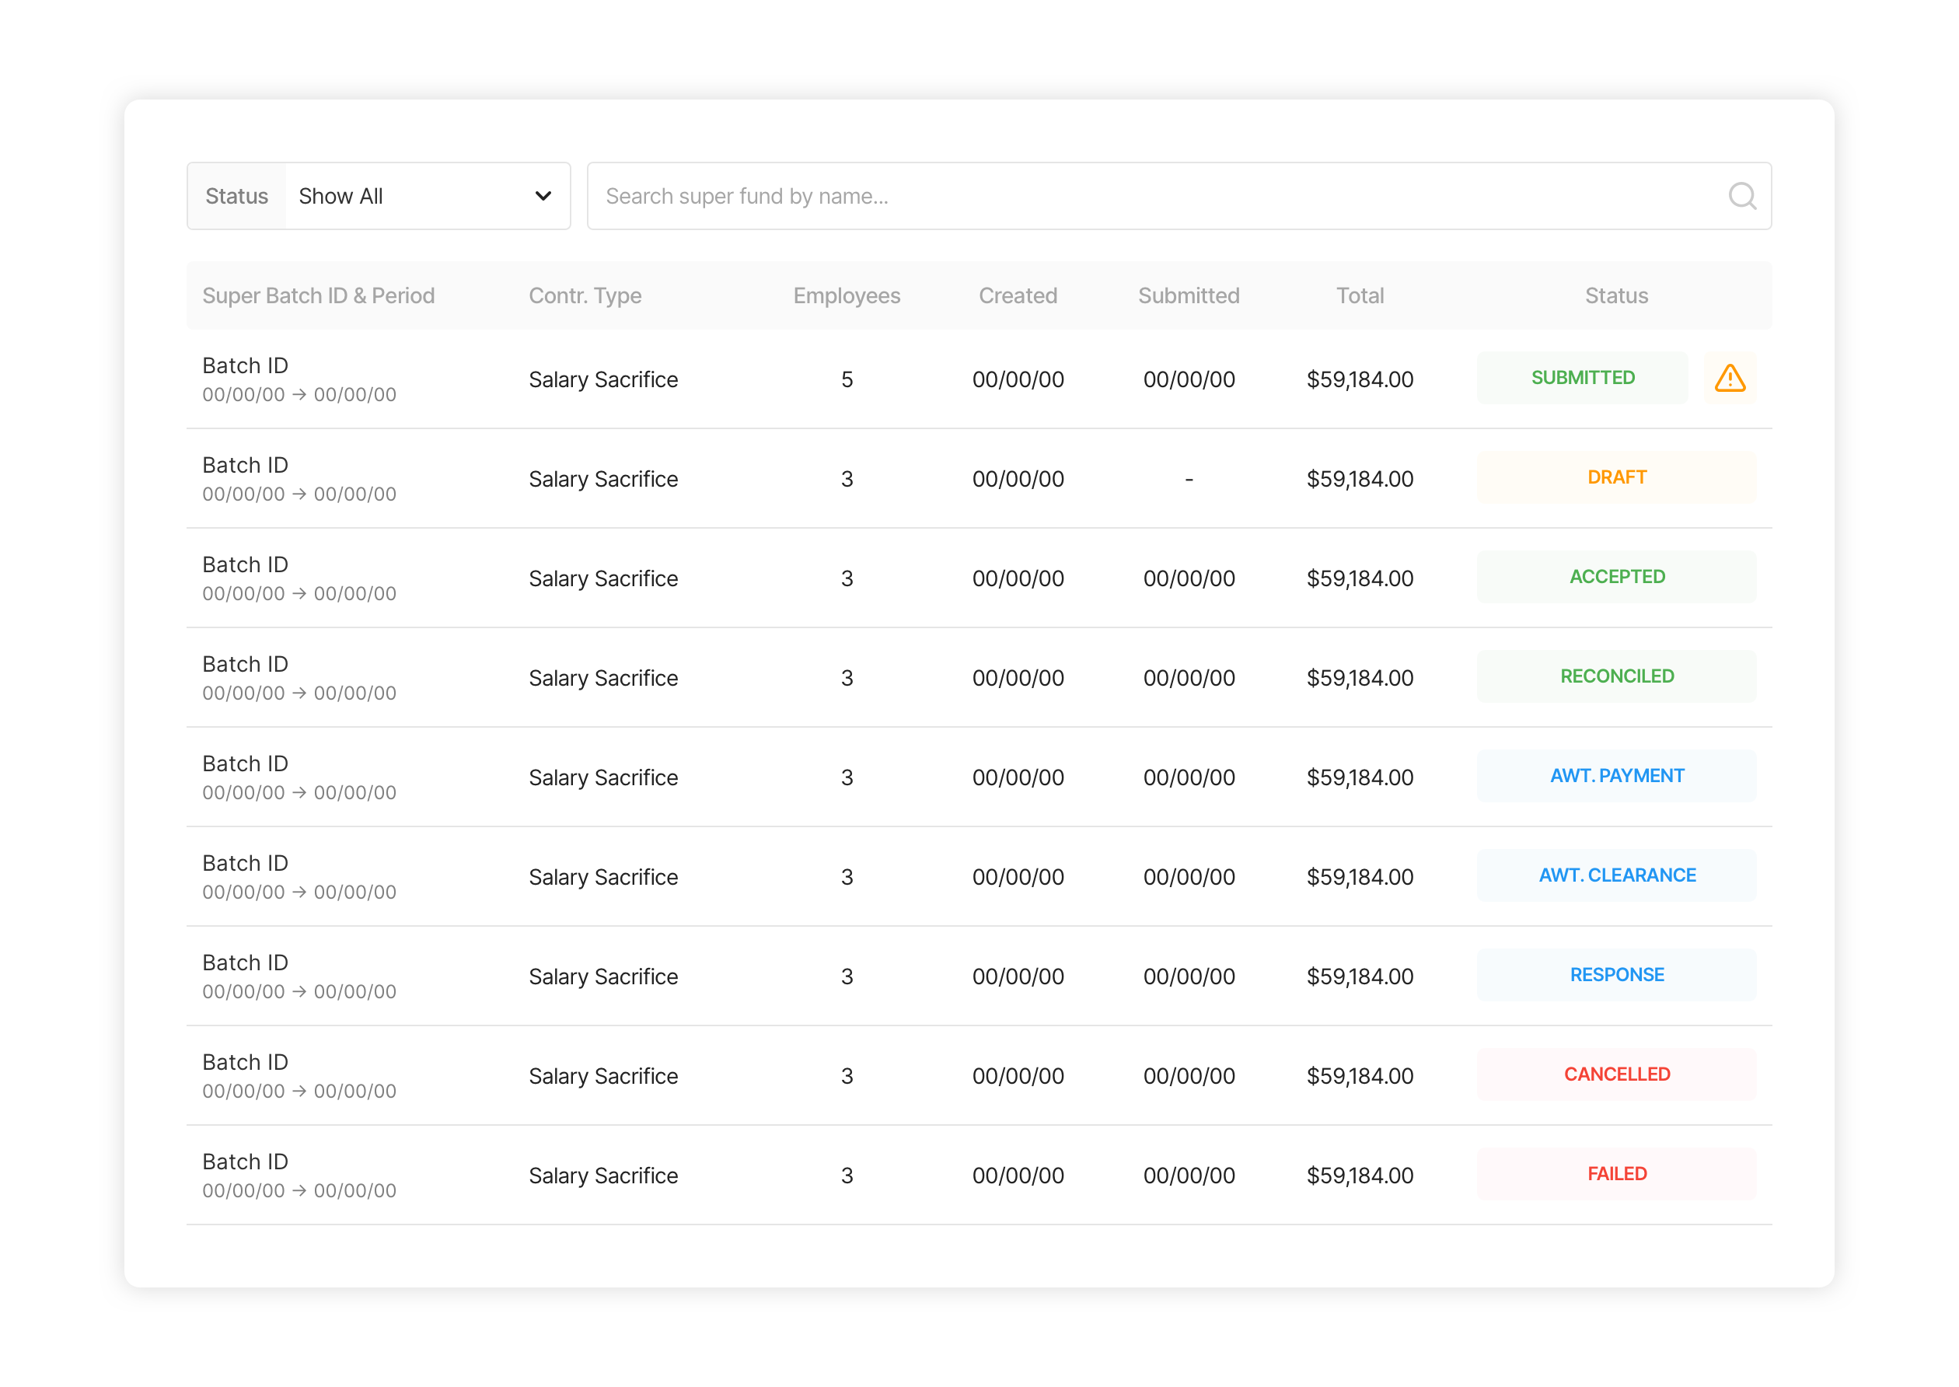Click the SUBMITTED status badge
This screenshot has width=1959, height=1387.
(1581, 379)
